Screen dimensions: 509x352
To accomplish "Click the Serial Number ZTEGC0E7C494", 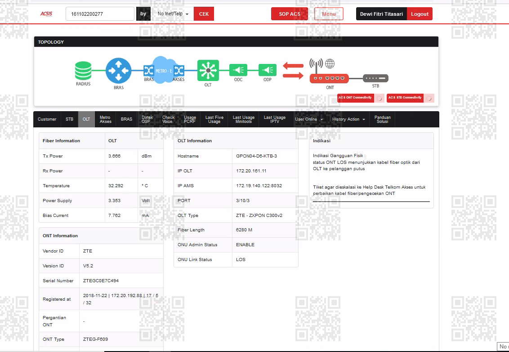I will [101, 281].
